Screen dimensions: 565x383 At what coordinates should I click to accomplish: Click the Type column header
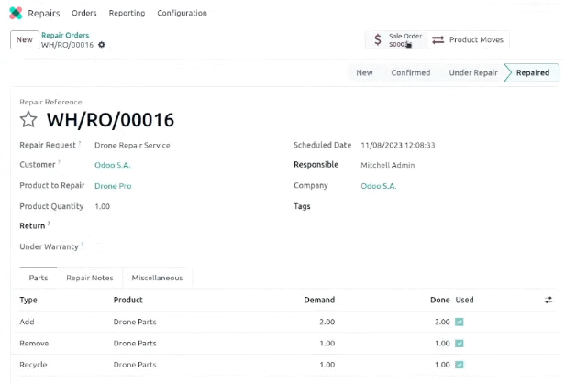pyautogui.click(x=28, y=300)
